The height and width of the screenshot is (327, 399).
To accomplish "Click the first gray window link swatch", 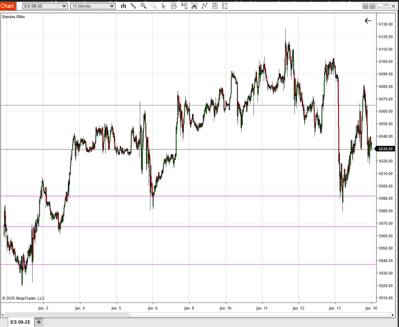I will pos(365,6).
